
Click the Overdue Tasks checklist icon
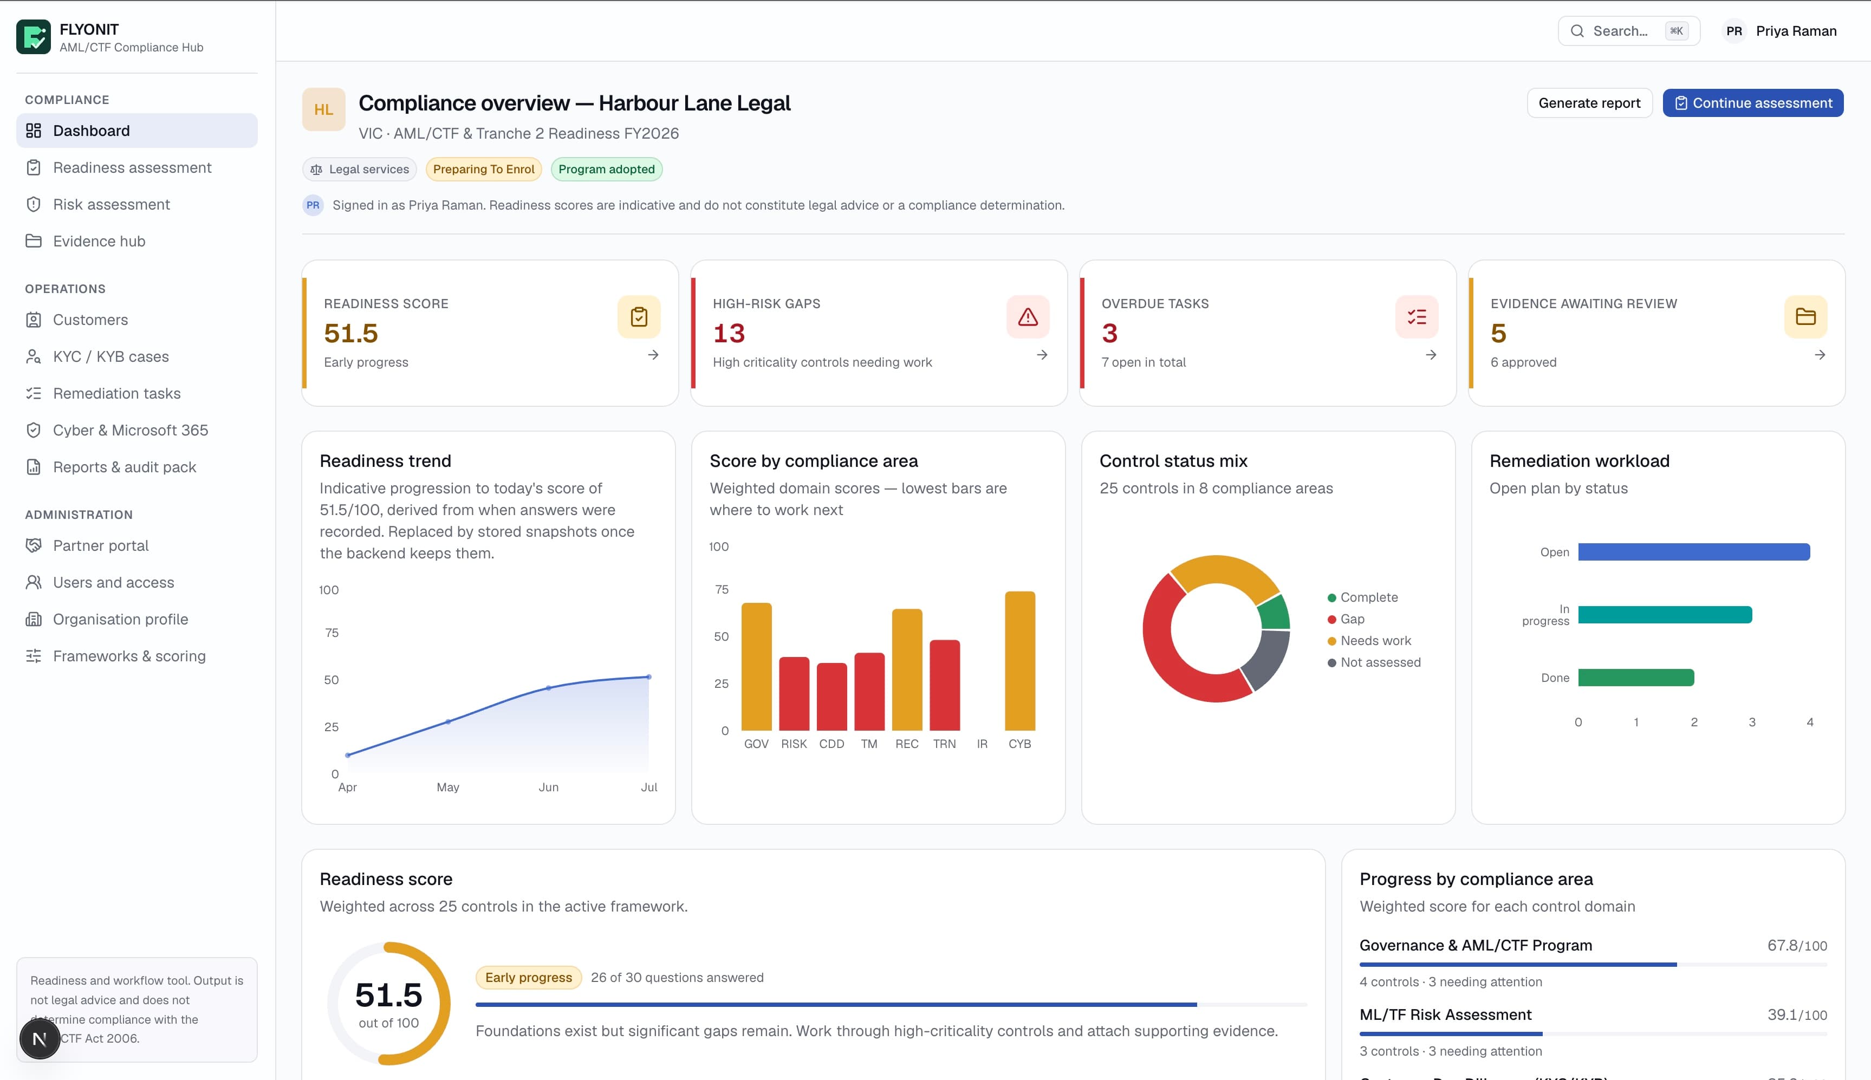(1416, 317)
